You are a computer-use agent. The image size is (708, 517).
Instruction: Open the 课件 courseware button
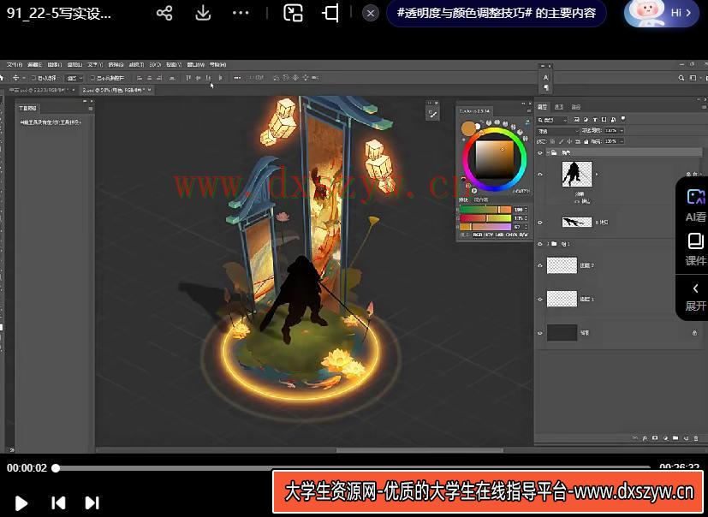point(695,250)
